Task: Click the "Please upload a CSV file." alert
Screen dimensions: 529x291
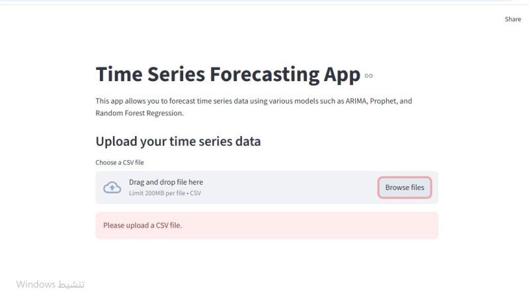Action: click(266, 225)
